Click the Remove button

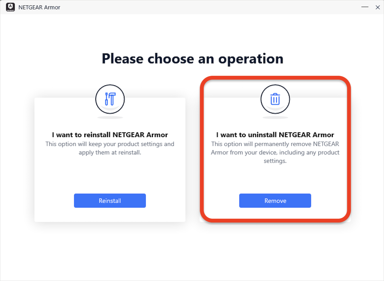pos(275,200)
